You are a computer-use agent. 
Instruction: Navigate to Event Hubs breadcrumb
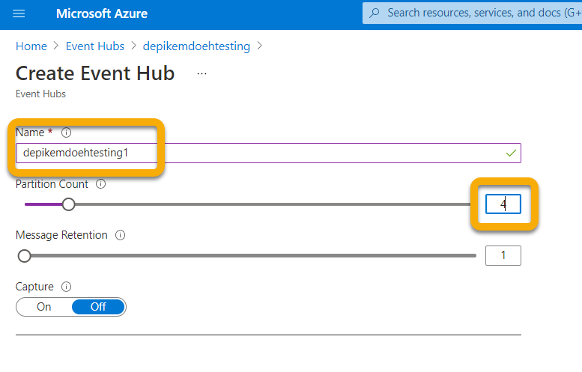click(x=95, y=46)
